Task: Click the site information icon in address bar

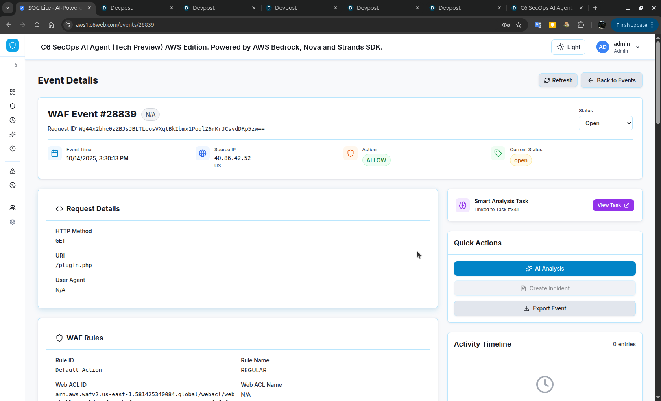Action: [68, 25]
